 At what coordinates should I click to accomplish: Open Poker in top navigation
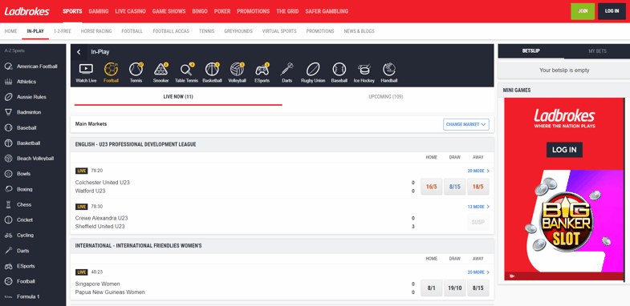click(222, 11)
